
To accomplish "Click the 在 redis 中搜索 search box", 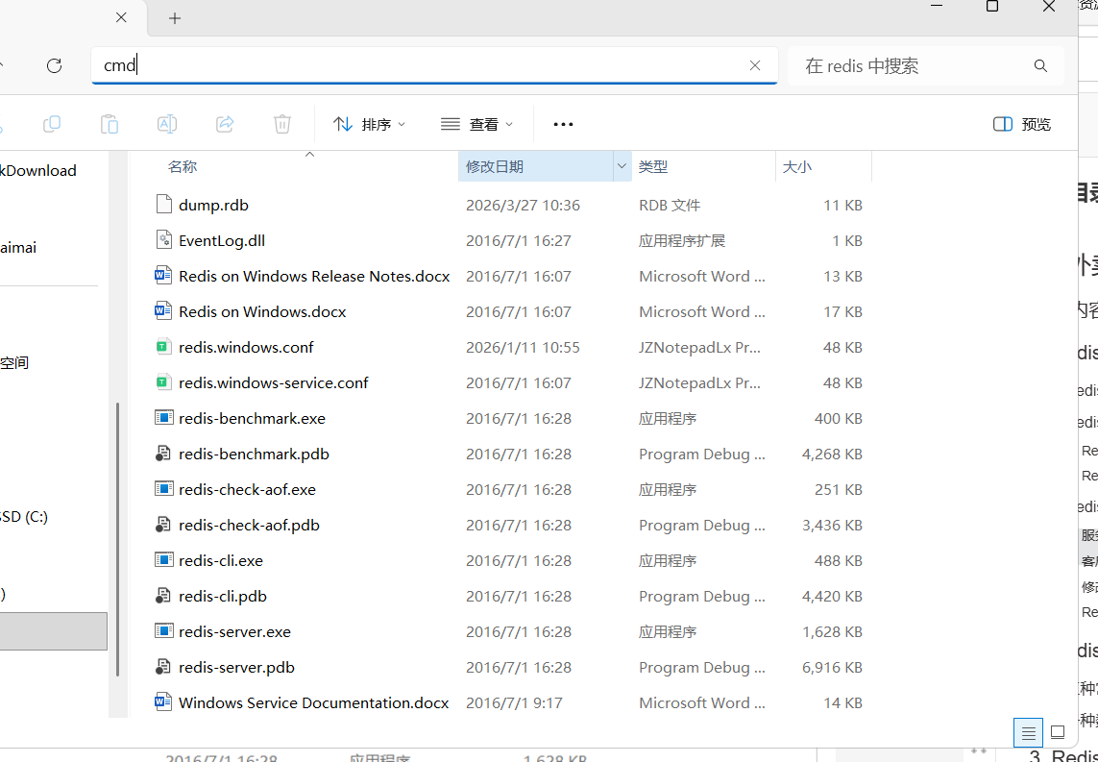I will click(926, 66).
